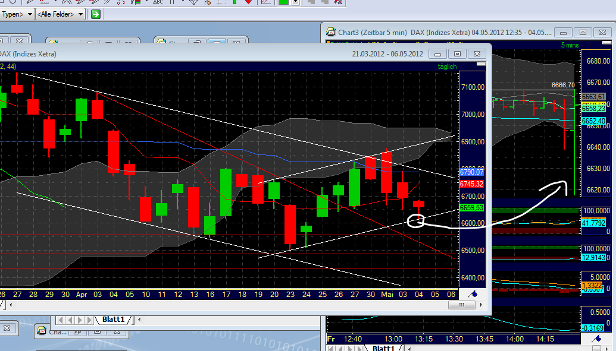Close the DAX daily chart window

[477, 53]
